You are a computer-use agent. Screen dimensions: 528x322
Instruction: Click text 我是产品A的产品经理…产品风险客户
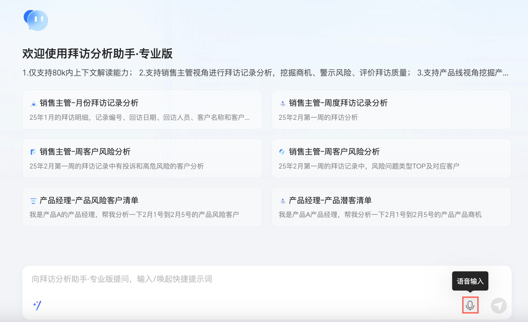tap(134, 215)
